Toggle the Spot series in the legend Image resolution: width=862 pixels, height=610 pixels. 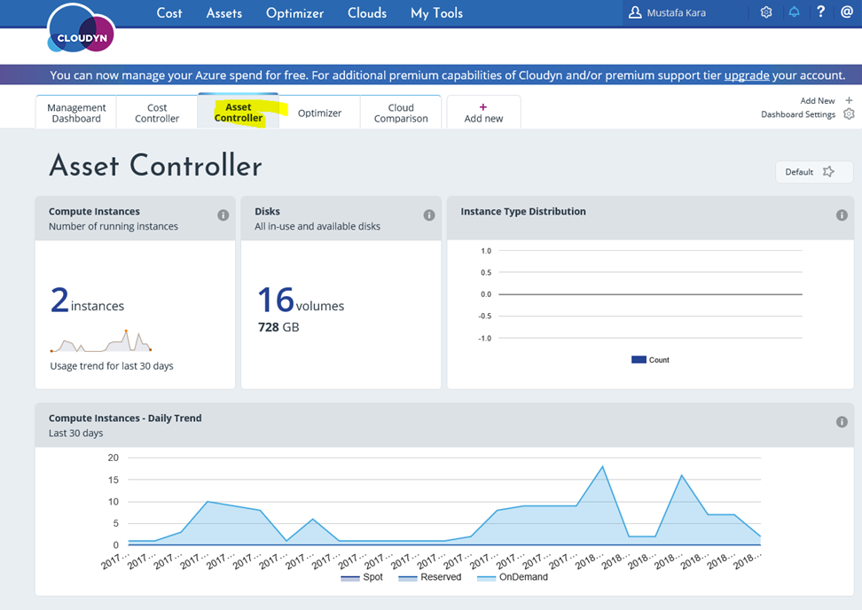pos(362,577)
